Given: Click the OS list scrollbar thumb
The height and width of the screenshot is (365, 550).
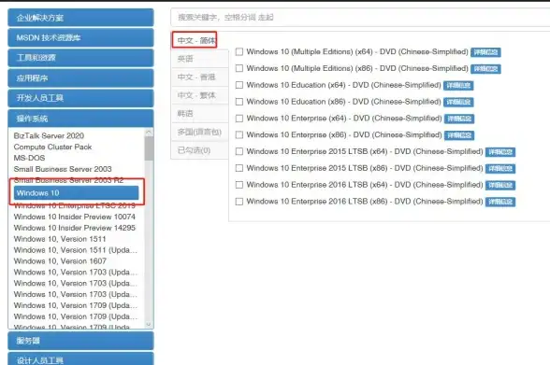Looking at the screenshot, I should point(149,148).
